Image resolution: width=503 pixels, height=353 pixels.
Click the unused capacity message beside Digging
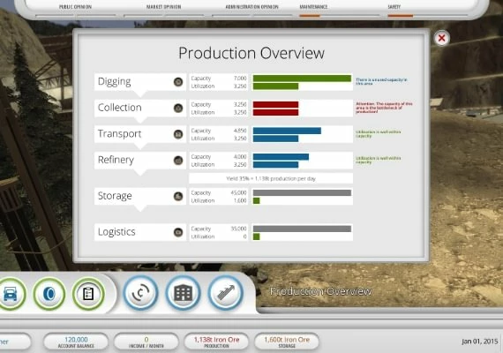point(381,81)
